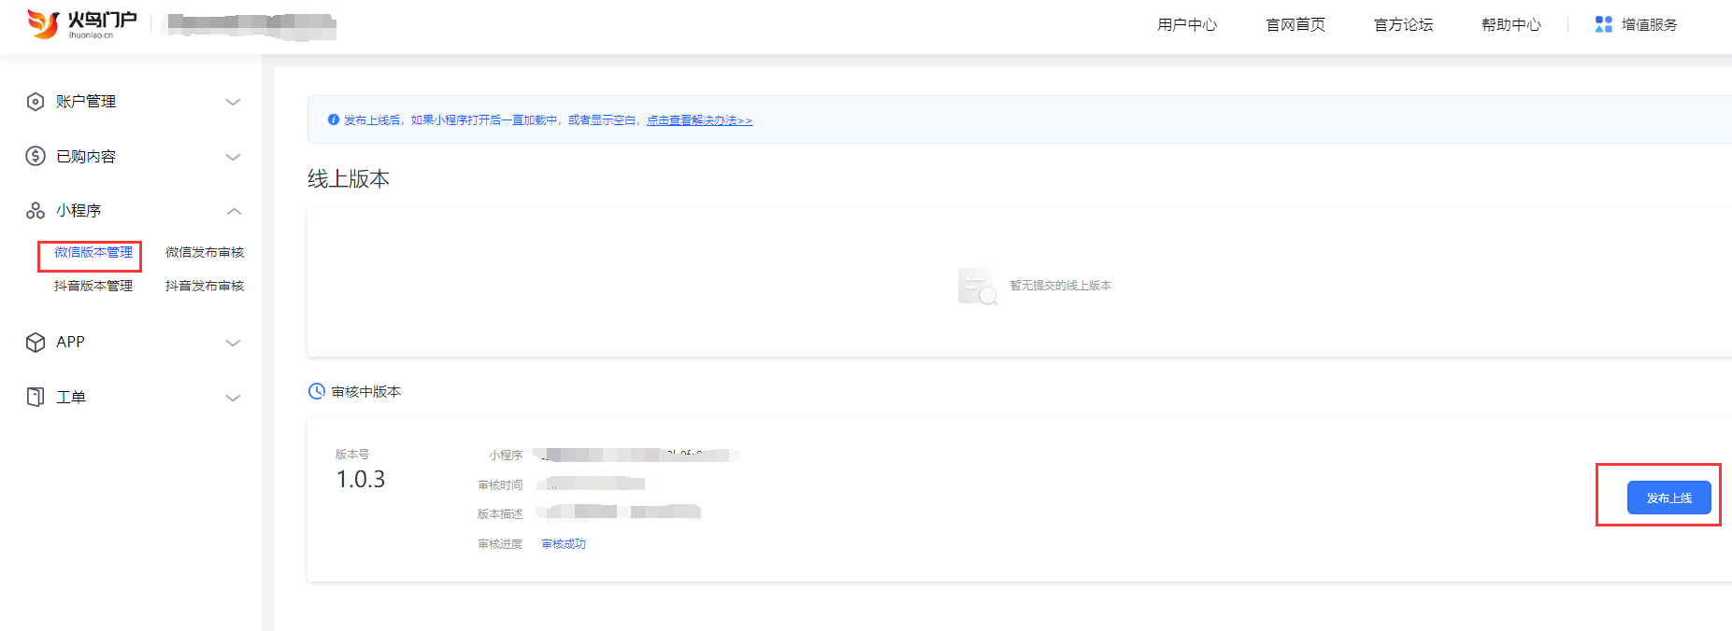Click the 已购内容 menu label
1732x631 pixels.
[x=86, y=157]
